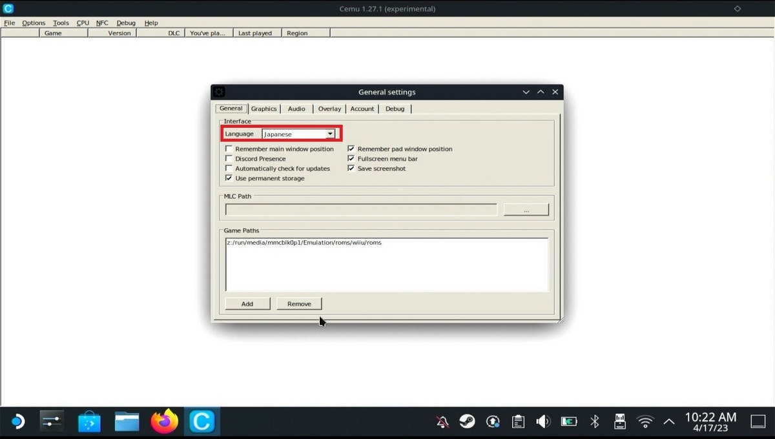Viewport: 775px width, 439px height.
Task: Open the File menu
Action: click(x=9, y=23)
